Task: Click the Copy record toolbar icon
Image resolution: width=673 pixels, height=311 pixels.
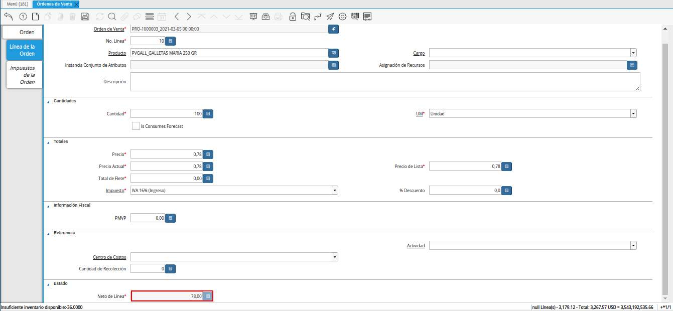Action: click(48, 17)
